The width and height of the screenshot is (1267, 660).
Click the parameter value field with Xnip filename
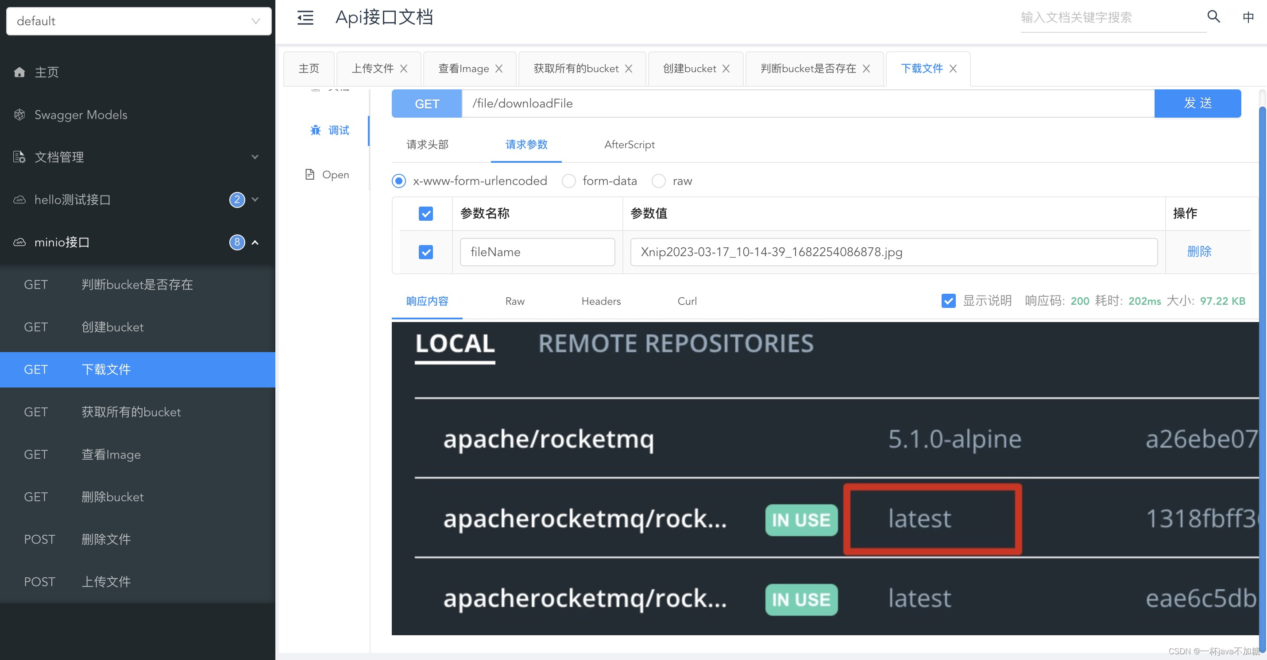pyautogui.click(x=894, y=252)
